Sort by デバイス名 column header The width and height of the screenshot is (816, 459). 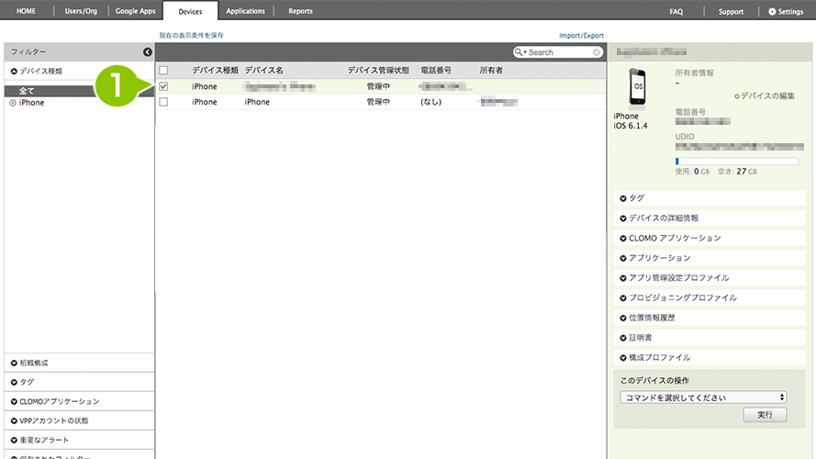263,71
